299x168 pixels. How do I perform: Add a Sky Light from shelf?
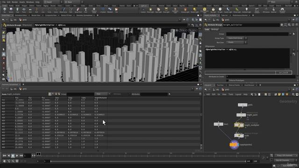pyautogui.click(x=213, y=10)
